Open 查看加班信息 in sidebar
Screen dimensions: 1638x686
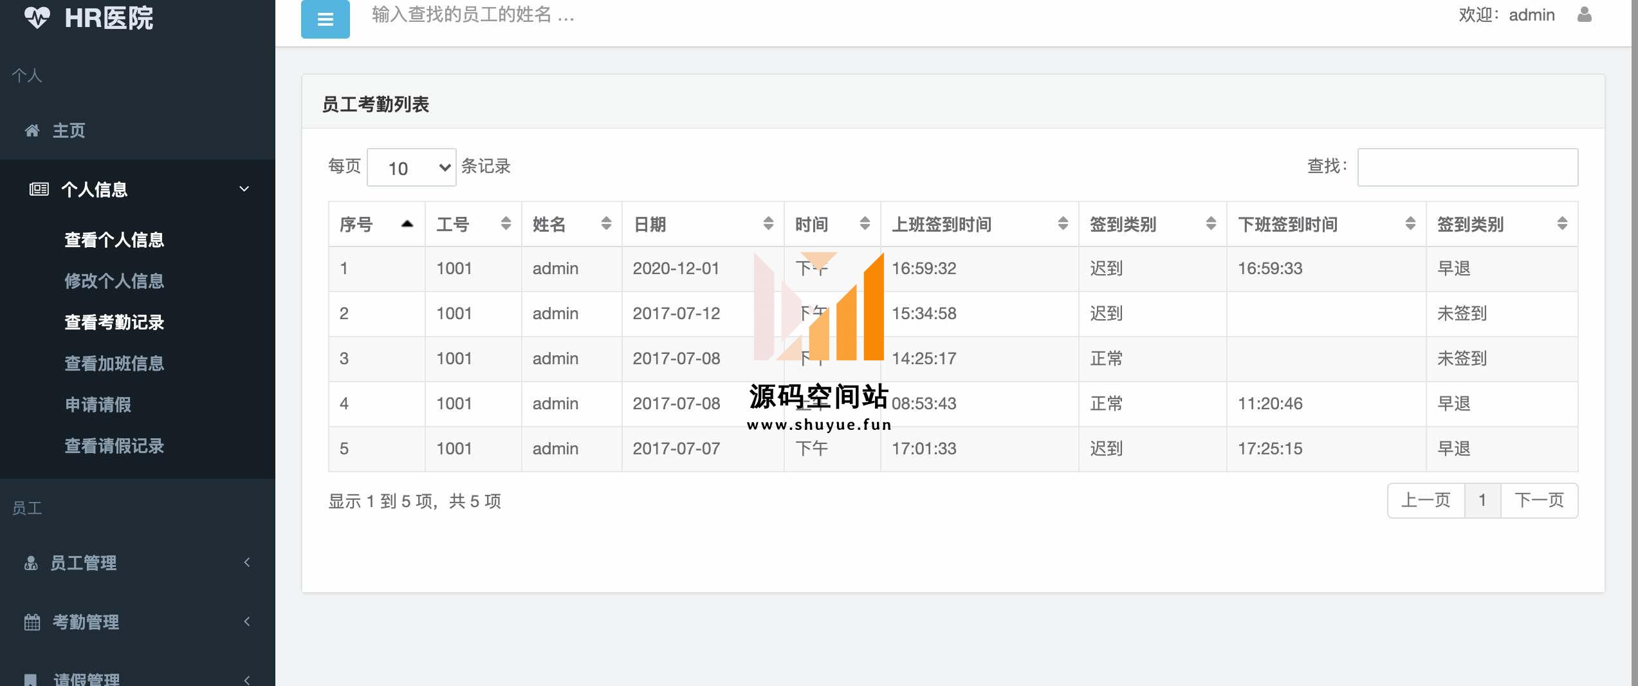click(115, 364)
